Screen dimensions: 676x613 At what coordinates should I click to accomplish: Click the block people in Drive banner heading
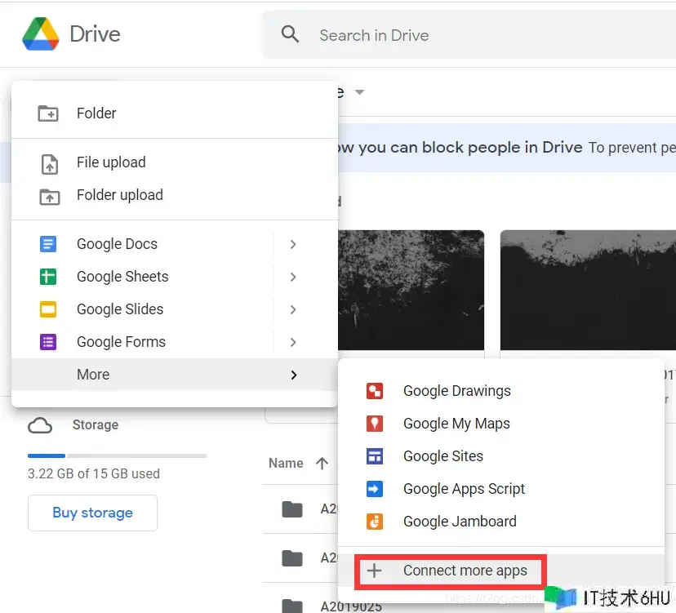tap(460, 148)
